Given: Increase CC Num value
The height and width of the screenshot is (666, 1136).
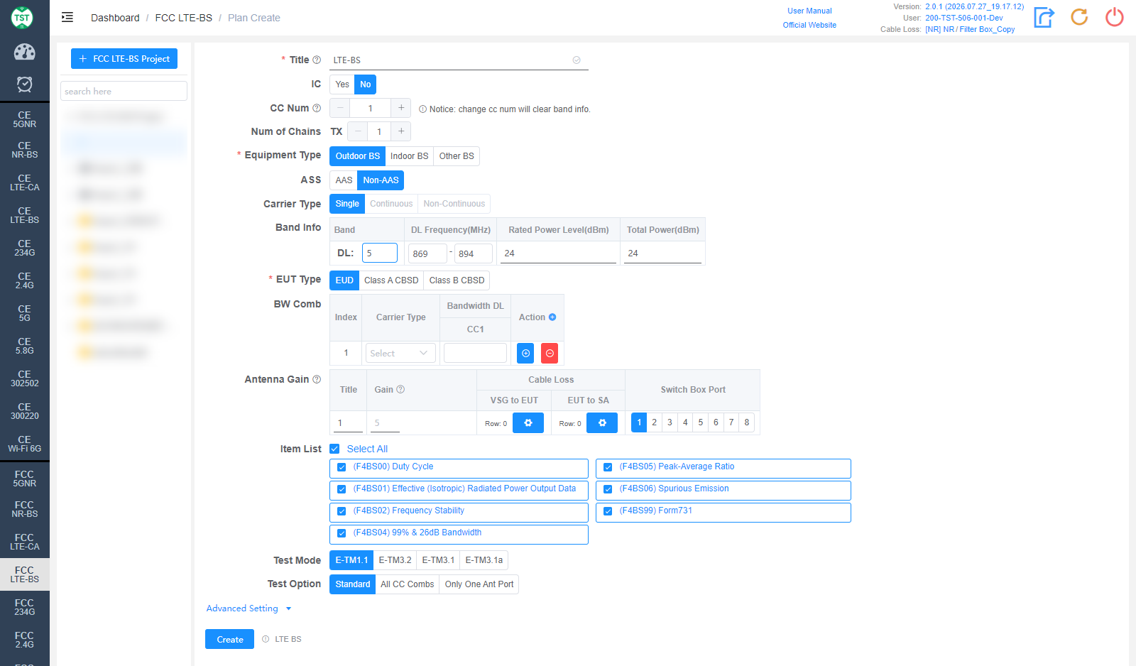Looking at the screenshot, I should 401,108.
